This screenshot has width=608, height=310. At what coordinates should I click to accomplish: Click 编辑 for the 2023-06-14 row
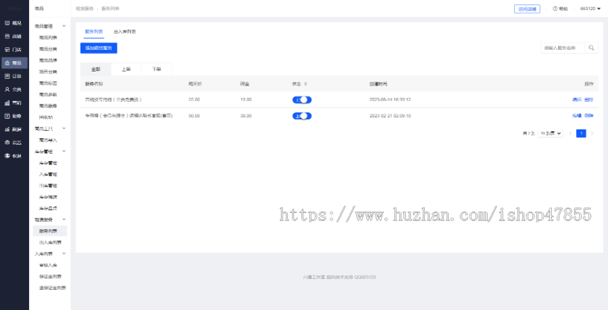577,100
